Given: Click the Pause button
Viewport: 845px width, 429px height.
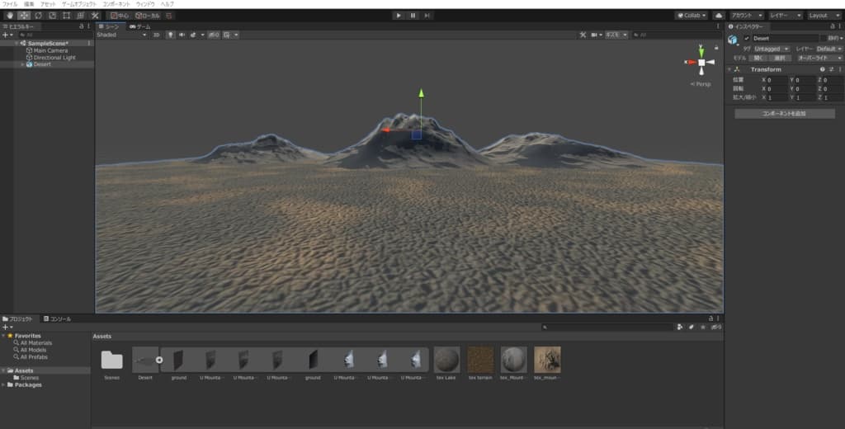Looking at the screenshot, I should click(413, 15).
